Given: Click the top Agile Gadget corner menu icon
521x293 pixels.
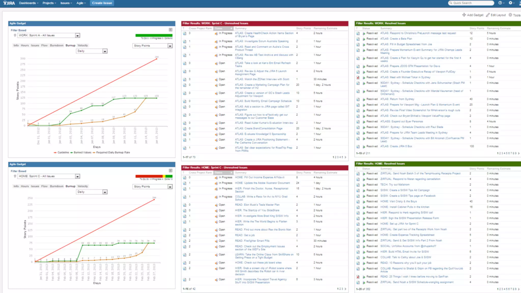Looking at the screenshot, I should [x=170, y=30].
